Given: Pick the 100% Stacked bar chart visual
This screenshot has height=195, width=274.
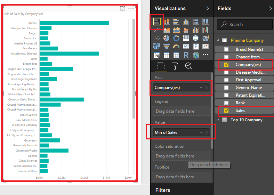Looking at the screenshot, I should coord(195,22).
